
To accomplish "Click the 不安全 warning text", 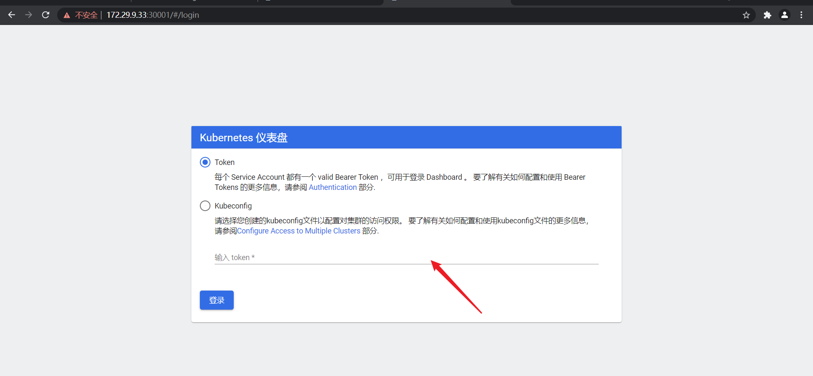I will tap(86, 15).
